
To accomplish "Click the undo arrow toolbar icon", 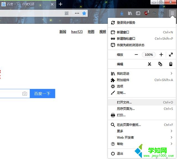I will click(154, 13).
